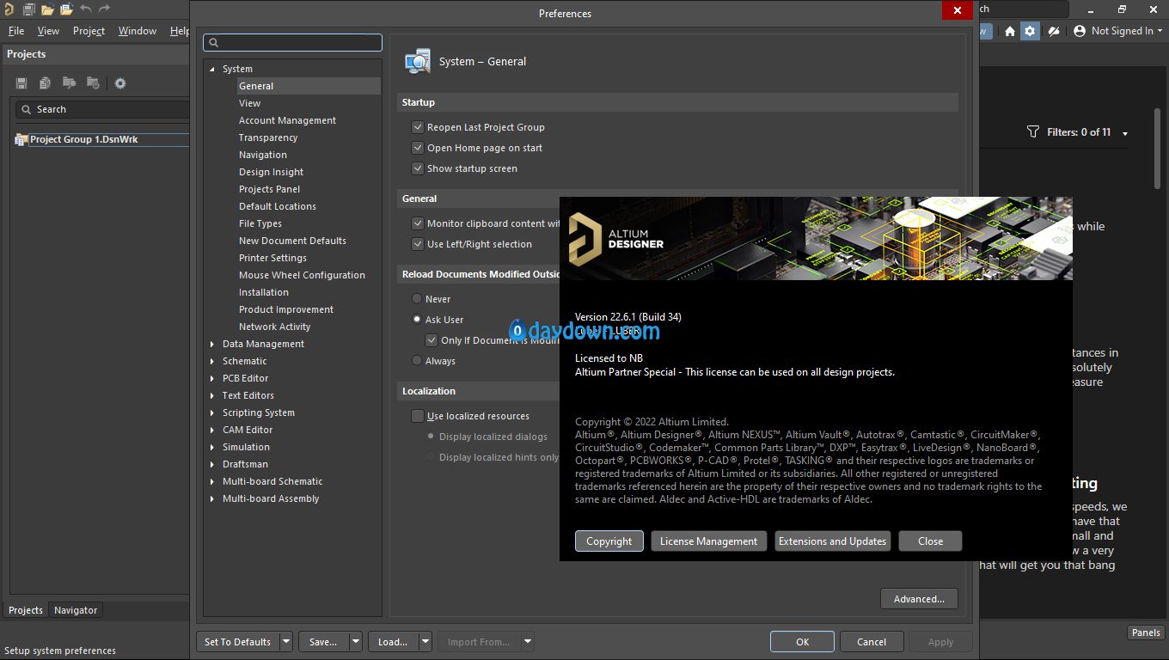The image size is (1169, 660).
Task: Switch to the Navigator tab
Action: coord(76,610)
